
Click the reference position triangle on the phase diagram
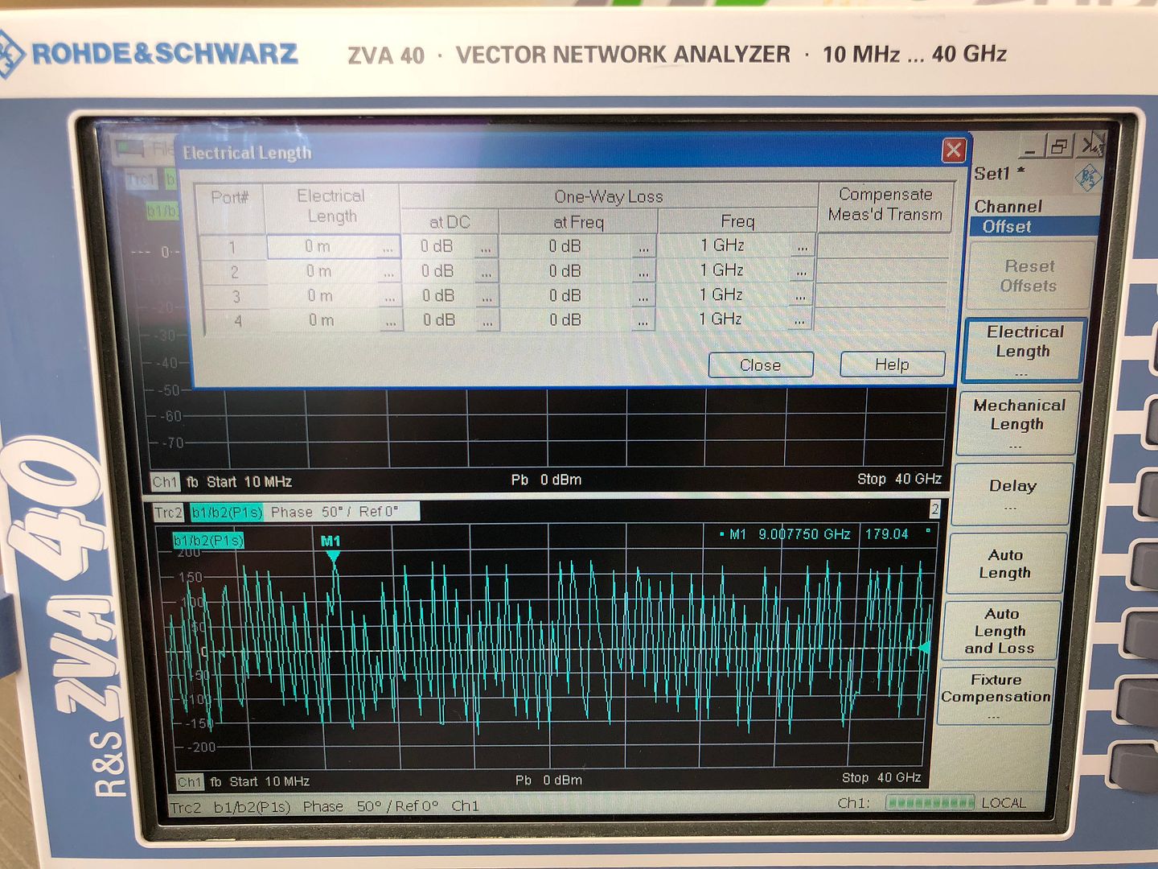[x=925, y=647]
